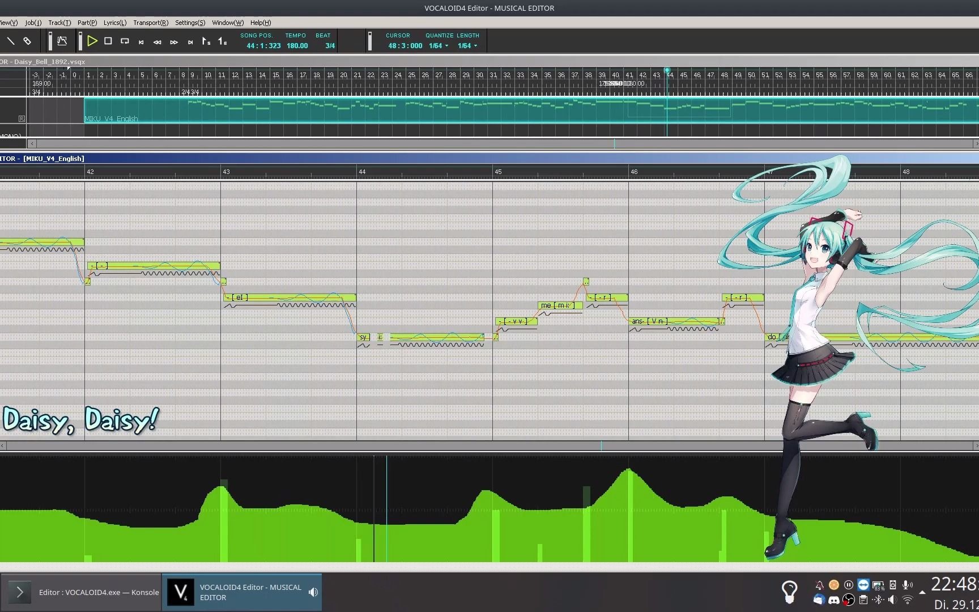Image resolution: width=979 pixels, height=612 pixels.
Task: Click the battery 83% tray icon
Action: tap(878, 585)
